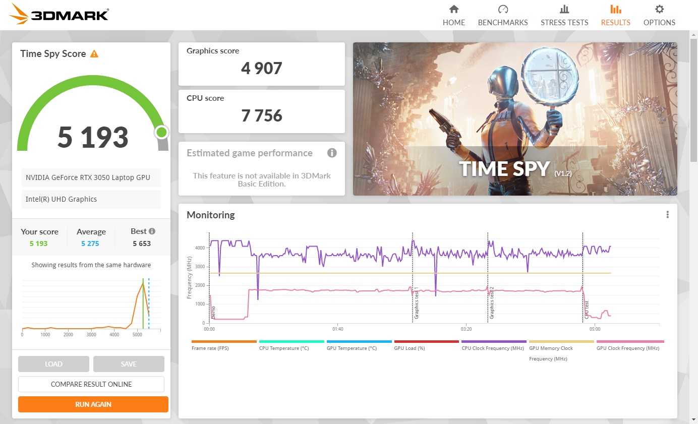Click the Graphics score value 4 907
The width and height of the screenshot is (698, 424).
262,68
